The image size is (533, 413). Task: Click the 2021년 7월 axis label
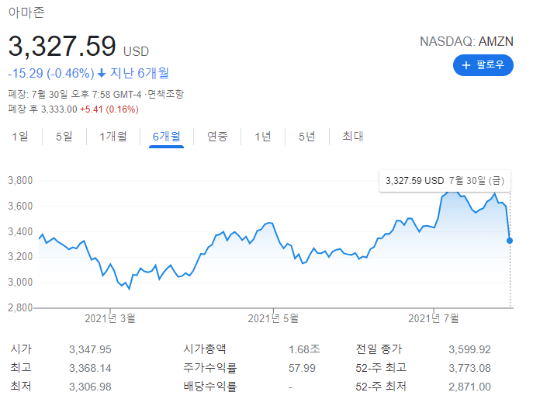(x=434, y=318)
